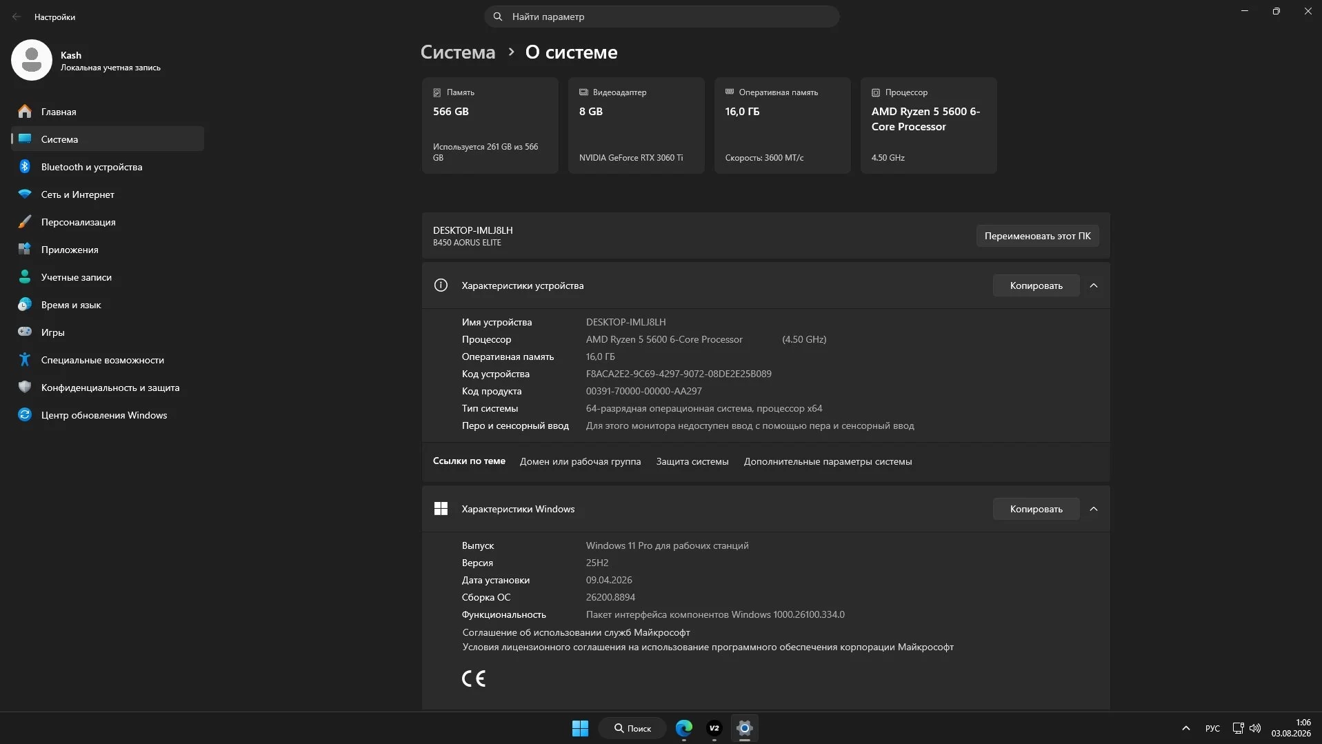Screen dimensions: 1322x744
Task: Select Система in the sidebar
Action: 108,139
